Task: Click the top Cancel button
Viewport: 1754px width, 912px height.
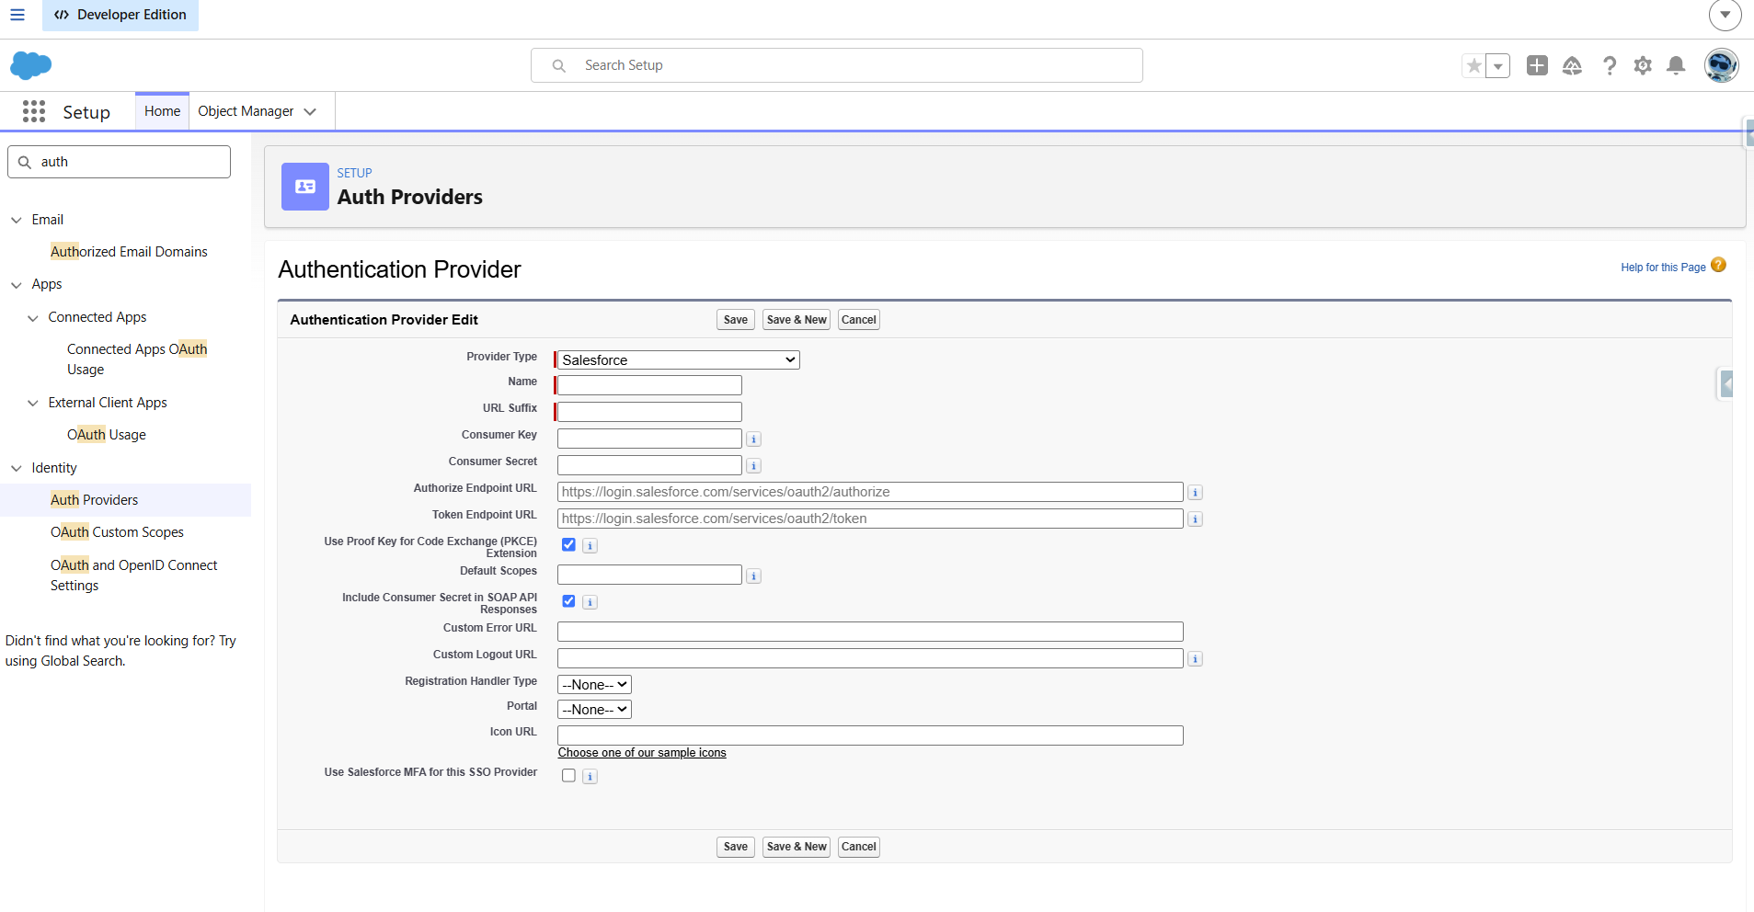Action: pos(859,320)
